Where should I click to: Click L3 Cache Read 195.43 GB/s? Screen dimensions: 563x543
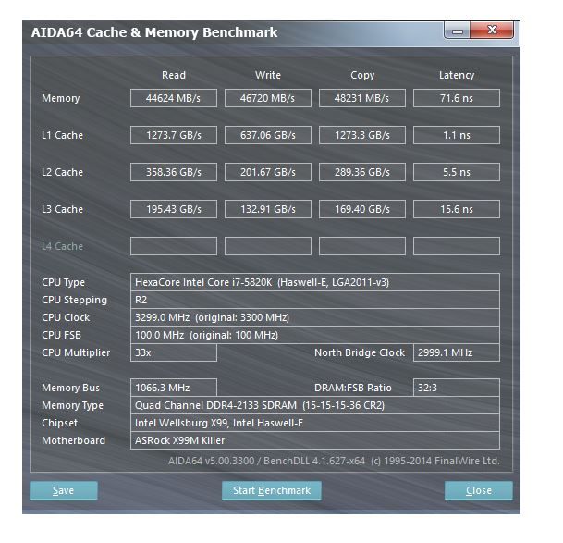click(174, 209)
